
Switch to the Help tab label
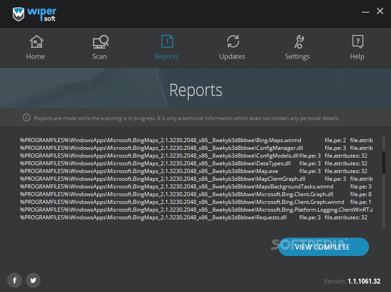pos(357,57)
